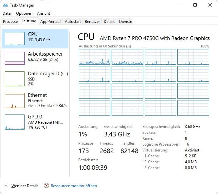Click the Task-Manager title bar icon
Viewport: 218px width, 194px height.
[x=5, y=5]
